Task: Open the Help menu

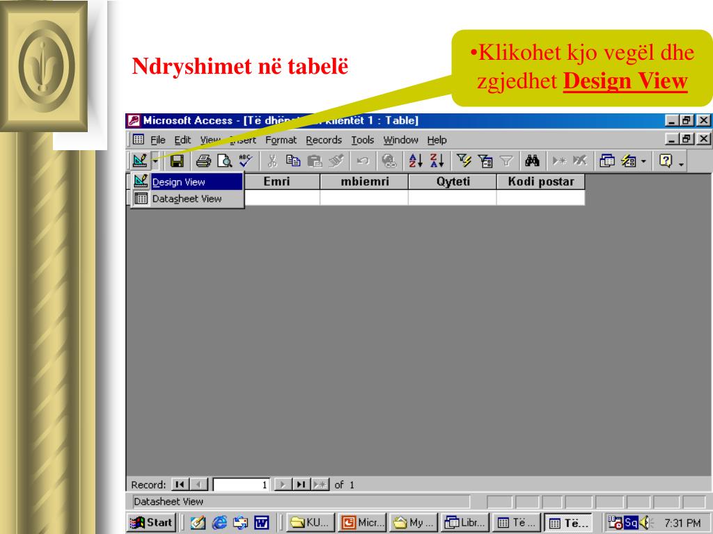Action: 437,140
